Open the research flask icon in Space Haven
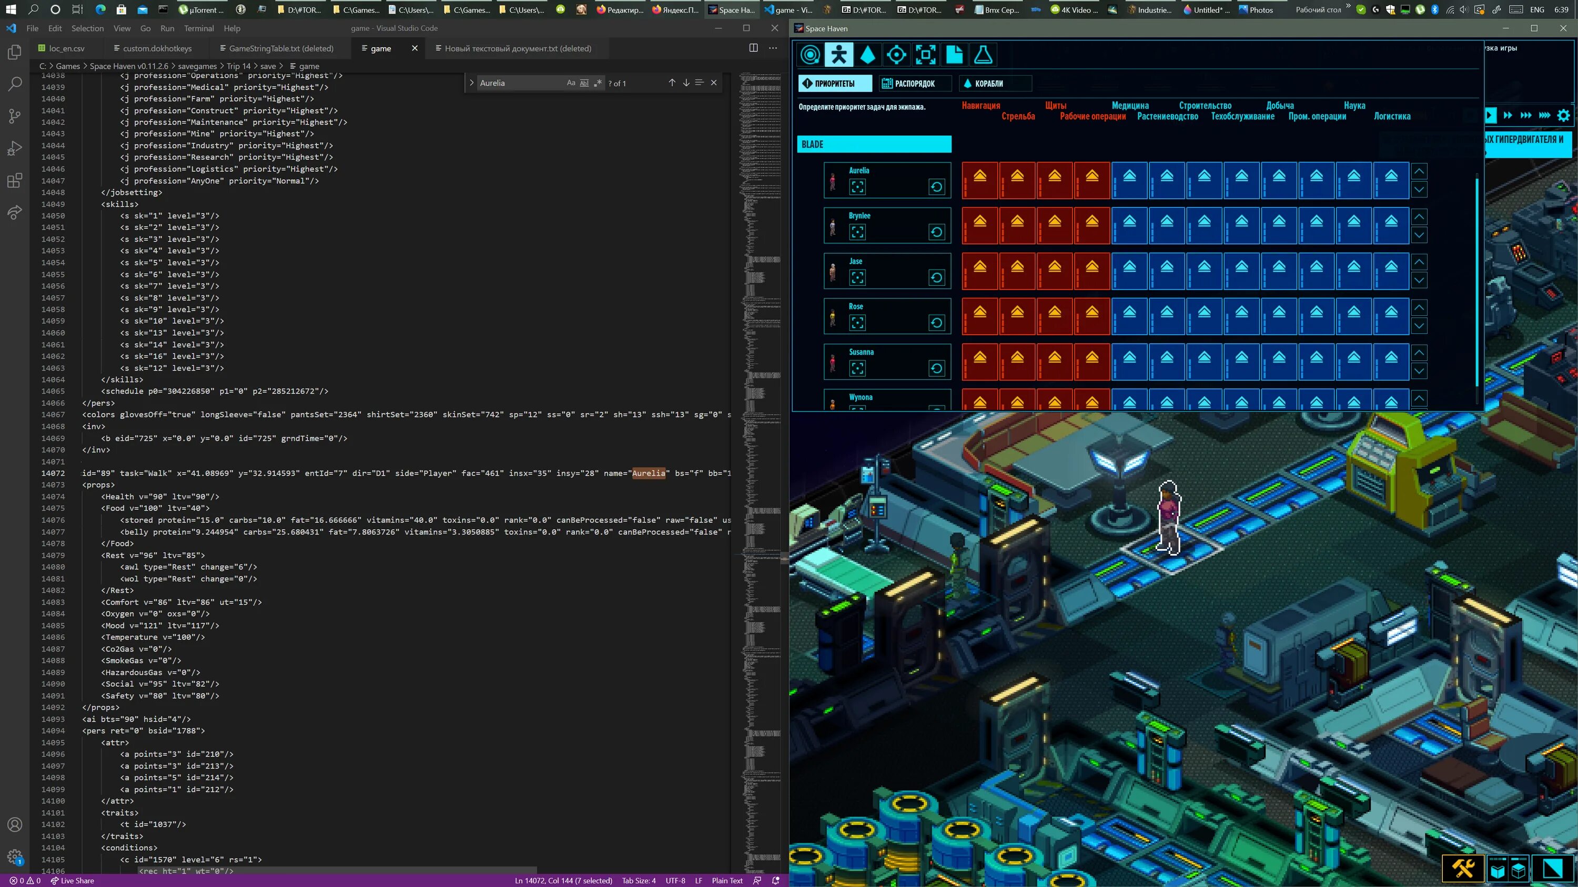The width and height of the screenshot is (1578, 887). pyautogui.click(x=983, y=55)
